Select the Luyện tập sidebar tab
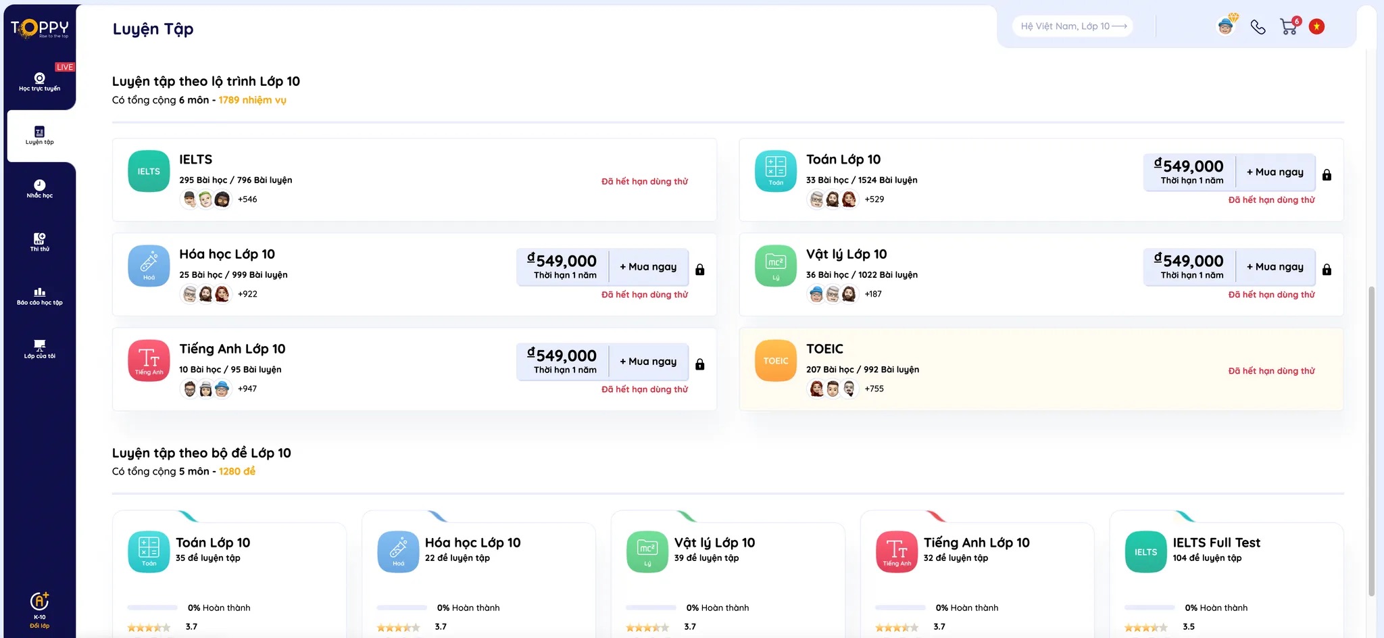 click(40, 137)
